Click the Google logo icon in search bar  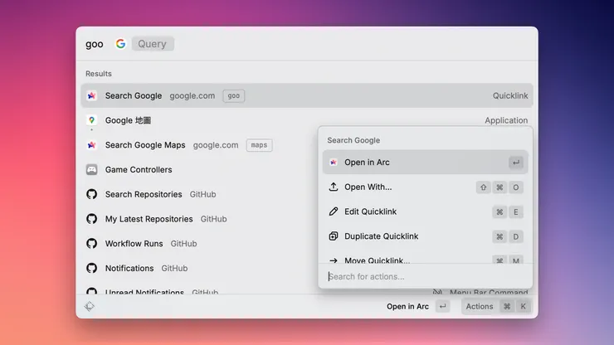(x=120, y=43)
